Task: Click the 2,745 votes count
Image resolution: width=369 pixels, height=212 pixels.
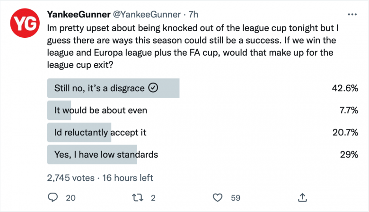Action: point(70,178)
